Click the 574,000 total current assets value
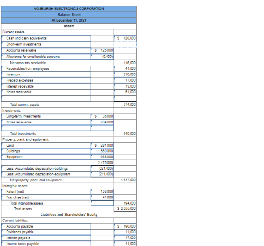Screen dimensions: 264x246 coord(130,105)
